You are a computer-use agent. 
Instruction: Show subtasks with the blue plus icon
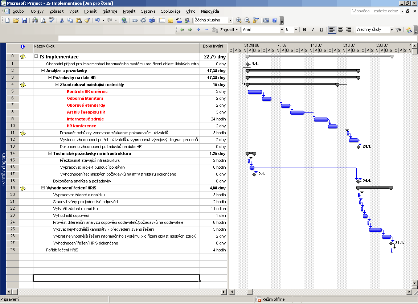(198, 30)
